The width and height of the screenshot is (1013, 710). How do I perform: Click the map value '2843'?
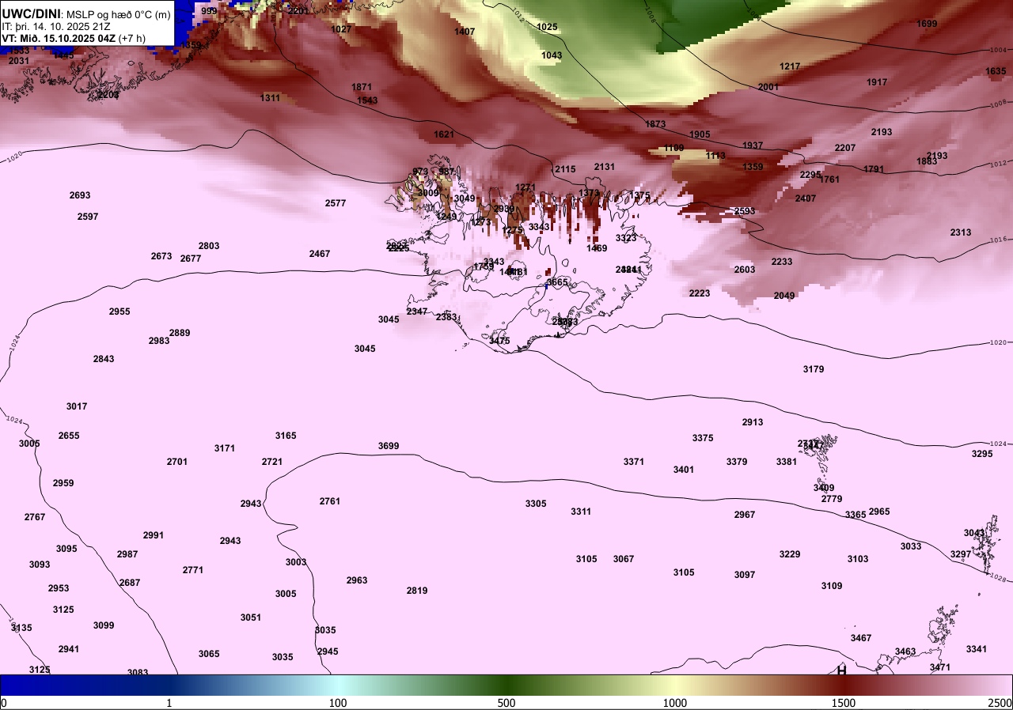pyautogui.click(x=104, y=359)
